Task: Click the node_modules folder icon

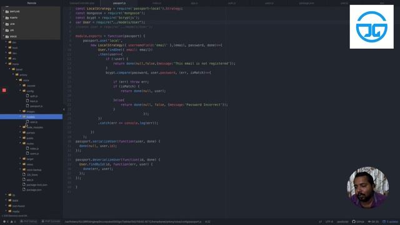Action: tap(24, 127)
